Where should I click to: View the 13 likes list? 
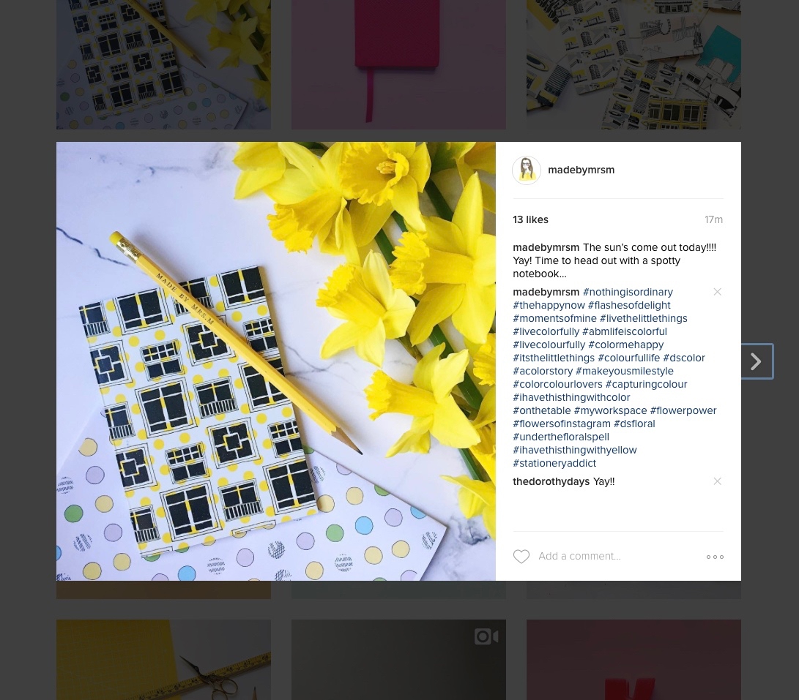point(530,219)
